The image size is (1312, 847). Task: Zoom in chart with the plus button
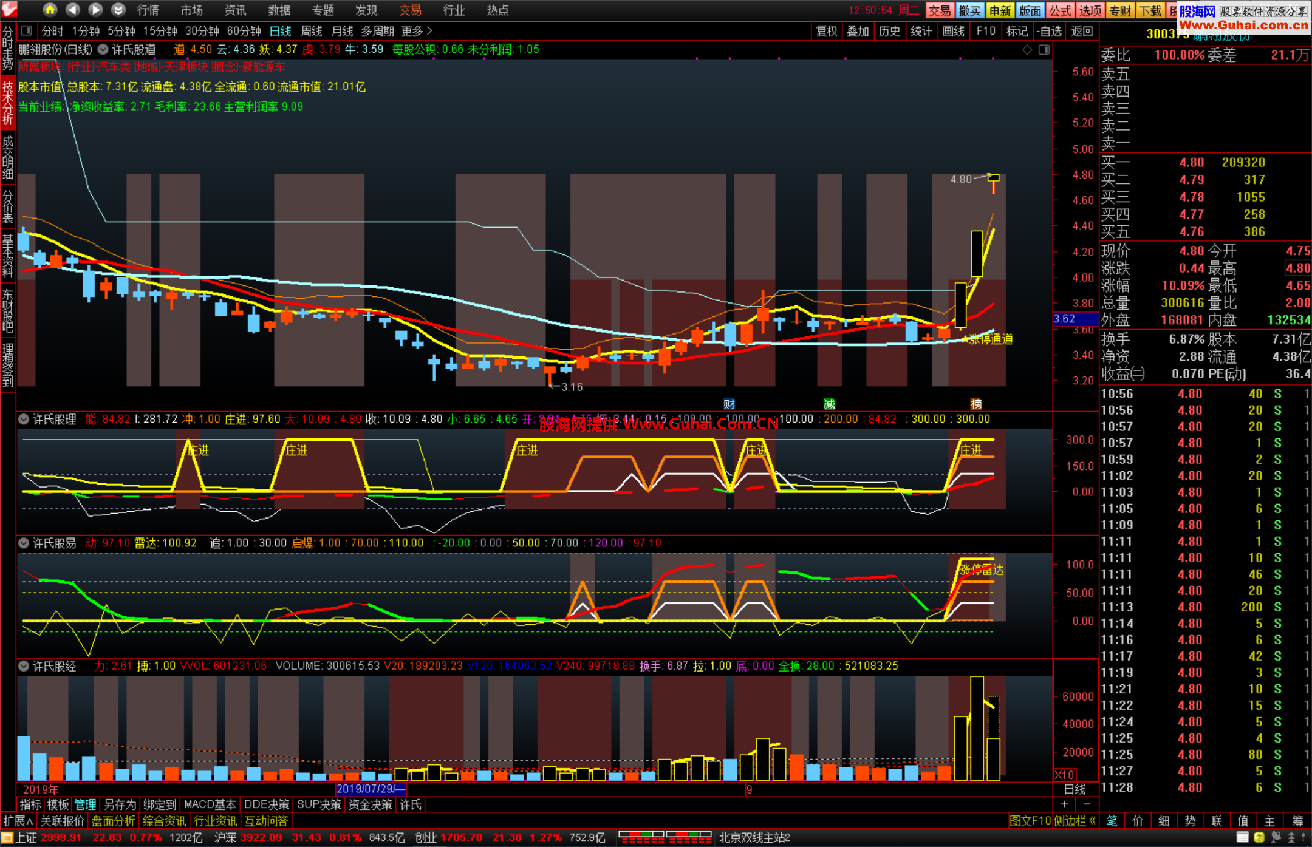point(1064,804)
